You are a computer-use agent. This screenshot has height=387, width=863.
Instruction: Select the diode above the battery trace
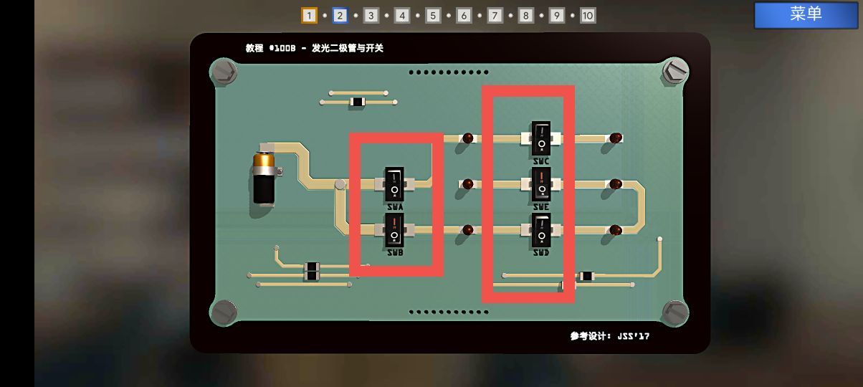[x=357, y=102]
